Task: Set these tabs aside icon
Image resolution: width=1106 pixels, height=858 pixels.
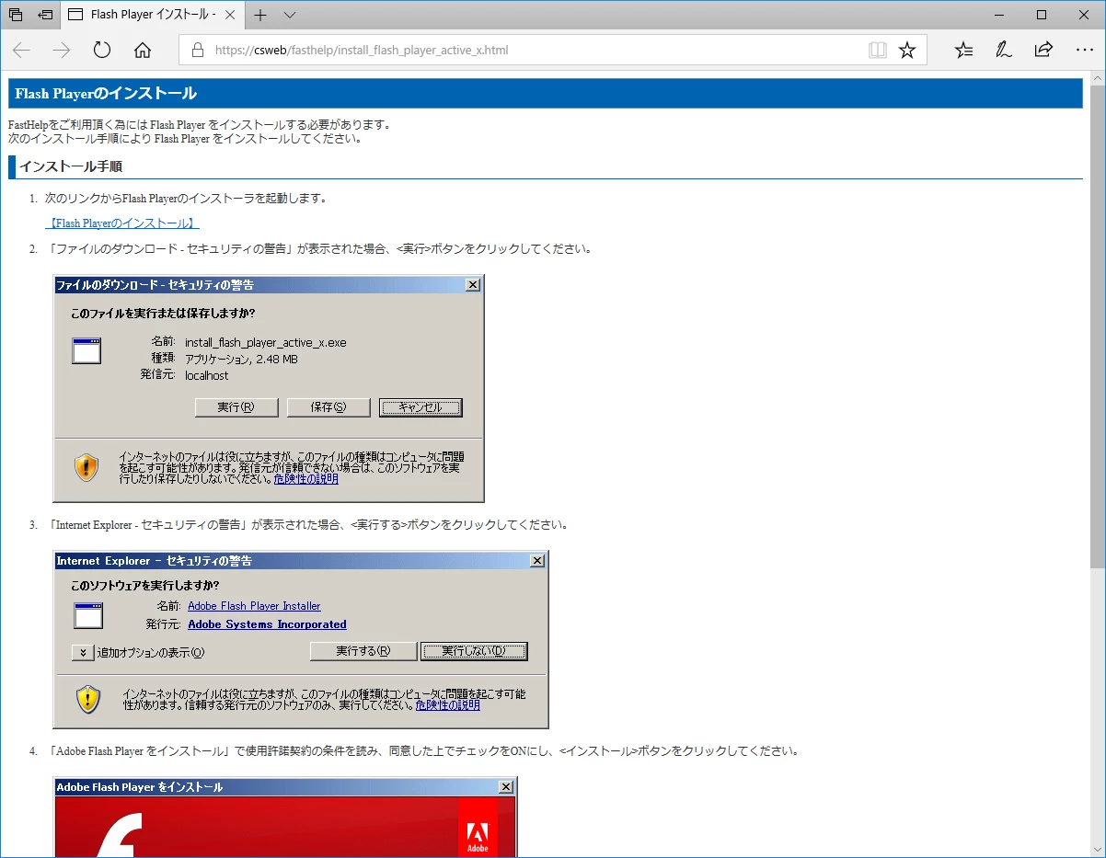Action: click(45, 15)
